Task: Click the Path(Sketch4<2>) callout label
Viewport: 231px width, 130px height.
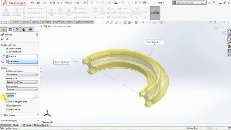Action: click(154, 42)
